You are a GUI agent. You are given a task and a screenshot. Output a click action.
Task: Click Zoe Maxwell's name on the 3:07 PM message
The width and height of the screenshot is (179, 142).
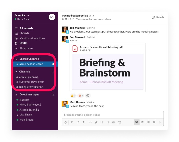pyautogui.click(x=77, y=28)
